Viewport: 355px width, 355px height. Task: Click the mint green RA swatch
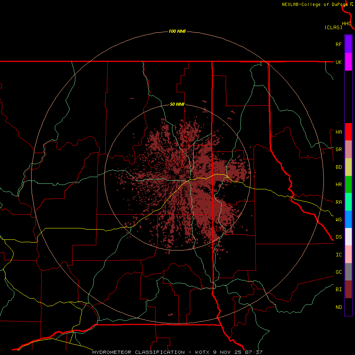click(348, 202)
